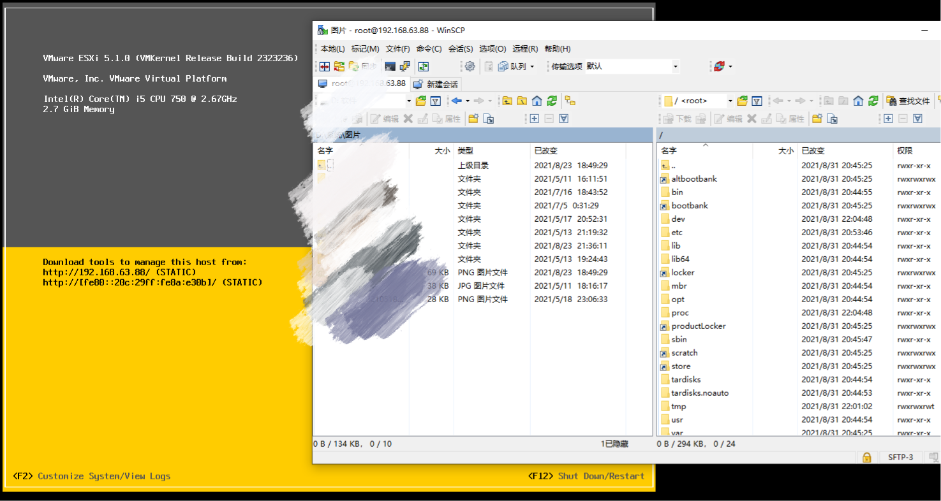Screen dimensions: 941x501
Task: Sort local files by 类型 column header
Action: pyautogui.click(x=492, y=151)
